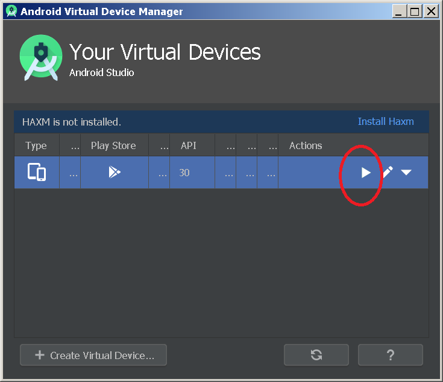
Task: Launch the virtual device with play button
Action: pos(366,173)
